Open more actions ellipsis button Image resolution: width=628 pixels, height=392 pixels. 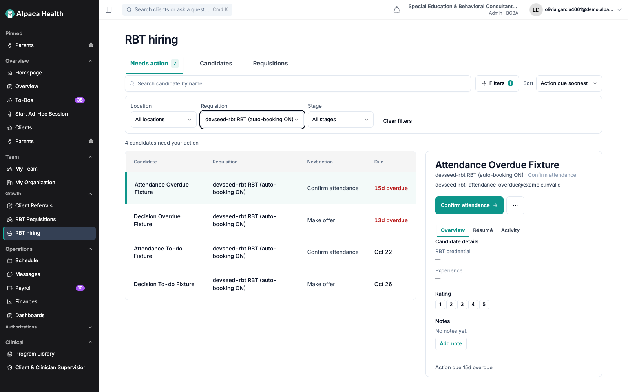[515, 205]
